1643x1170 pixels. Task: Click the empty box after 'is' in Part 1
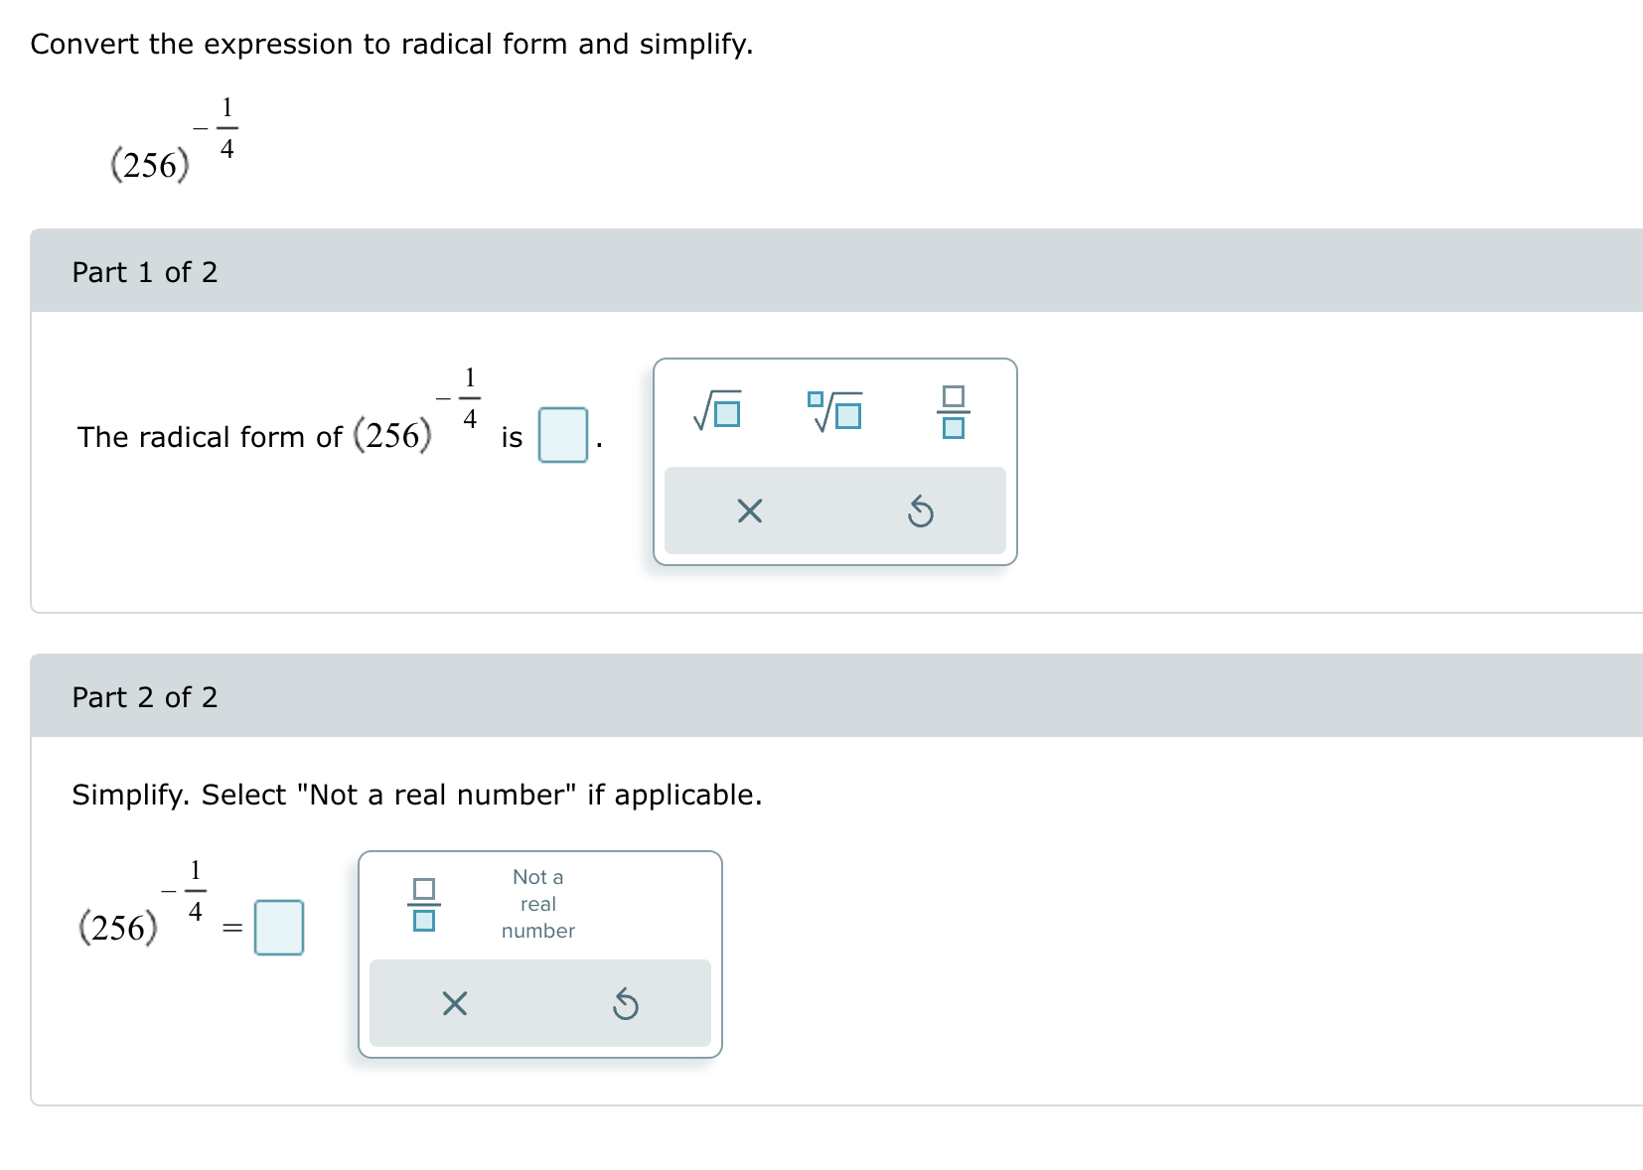561,435
